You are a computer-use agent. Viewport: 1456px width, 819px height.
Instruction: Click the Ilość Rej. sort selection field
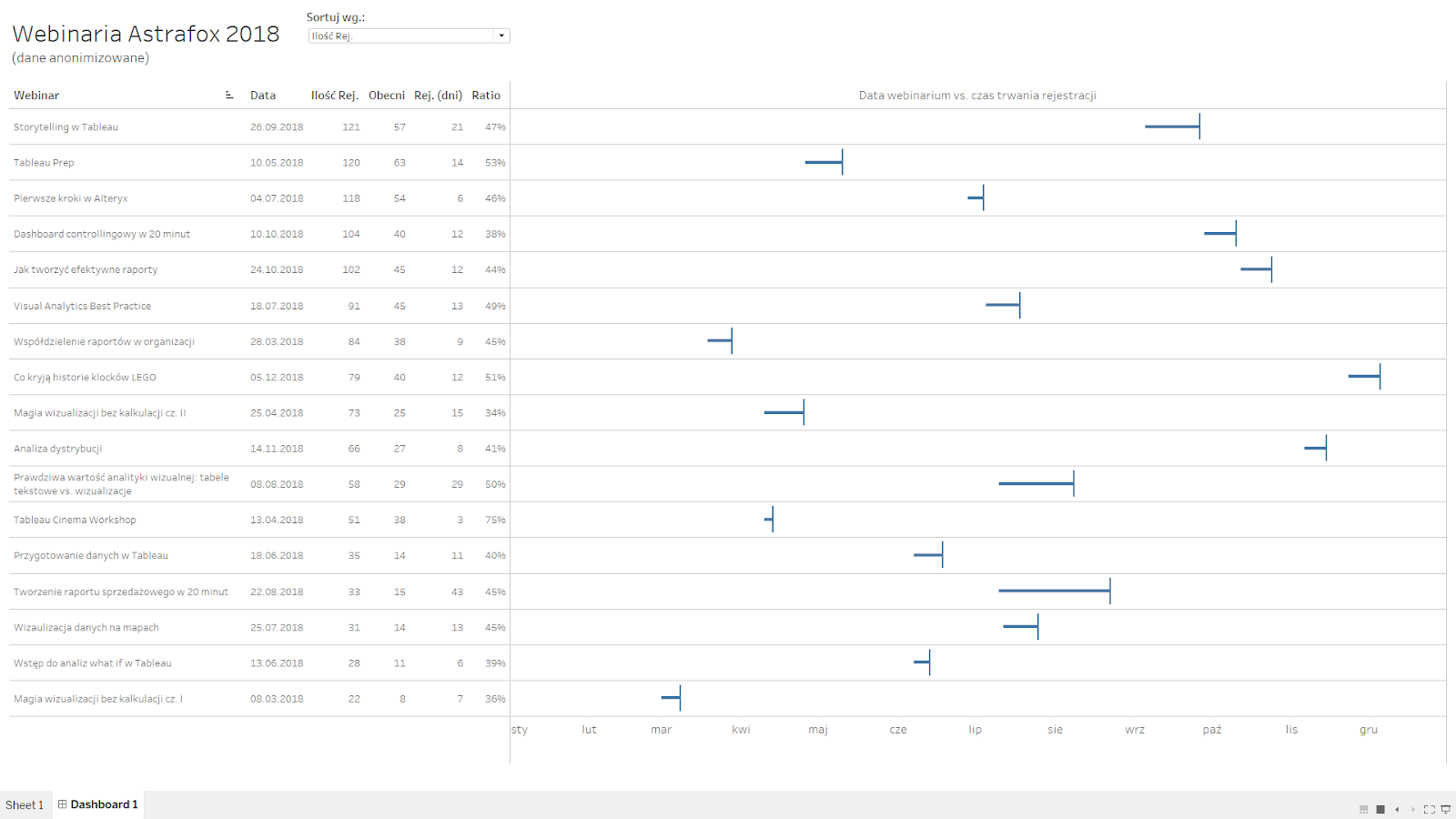click(x=400, y=36)
